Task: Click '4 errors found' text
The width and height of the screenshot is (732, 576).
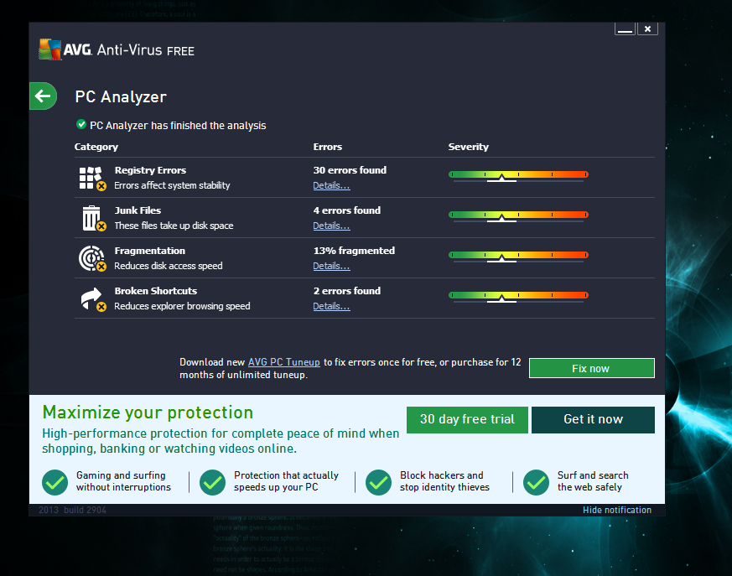Action: point(347,210)
